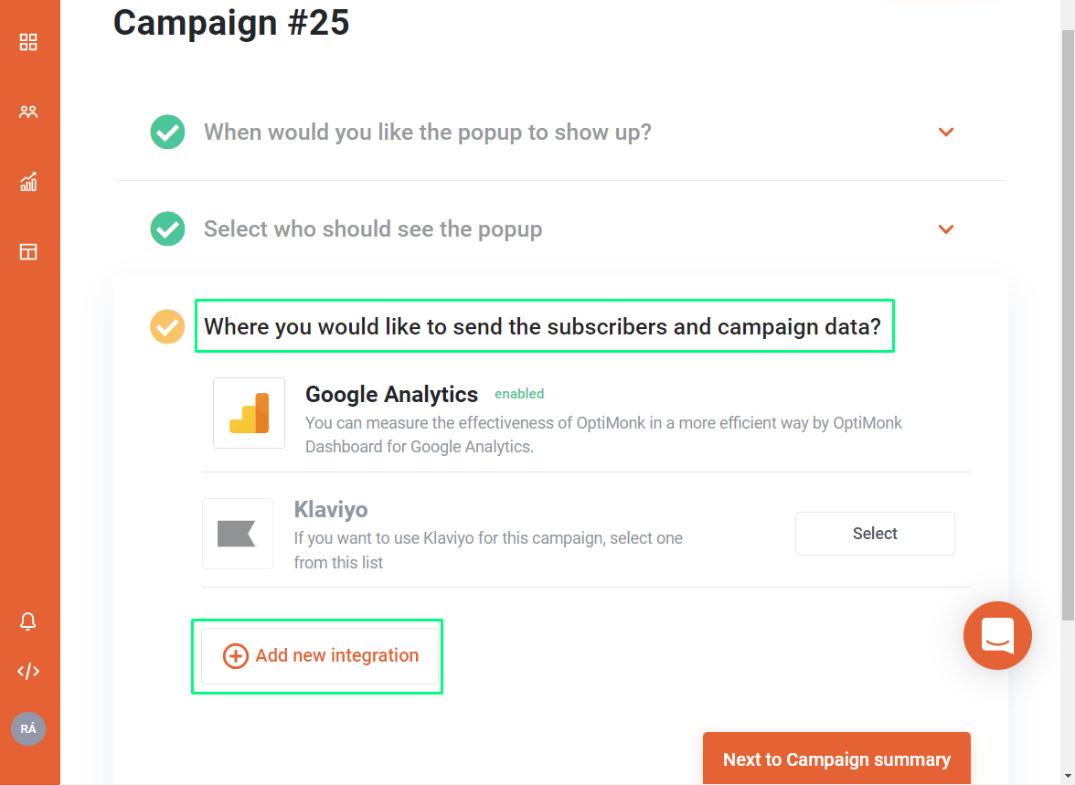This screenshot has height=785, width=1075.
Task: Click green checkmark beside who should see popup
Action: (x=167, y=229)
